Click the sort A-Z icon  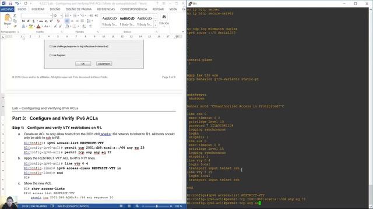[x=84, y=26]
